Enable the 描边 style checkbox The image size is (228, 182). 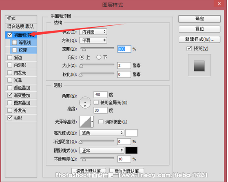pyautogui.click(x=10, y=58)
